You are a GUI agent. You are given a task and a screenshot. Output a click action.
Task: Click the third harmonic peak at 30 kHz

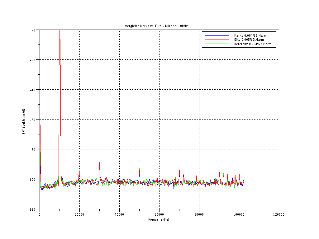[99, 163]
